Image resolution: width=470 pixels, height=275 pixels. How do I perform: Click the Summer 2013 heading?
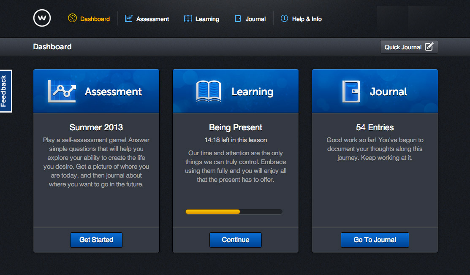click(96, 127)
